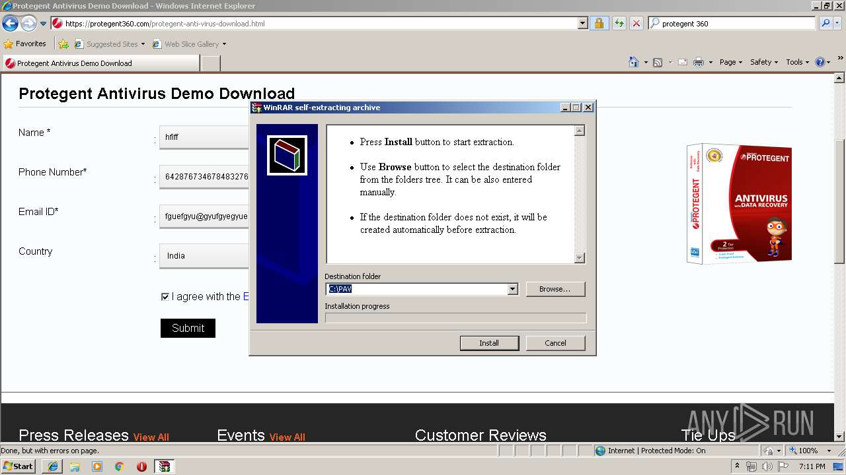846x475 pixels.
Task: Click the Name input field
Action: (x=204, y=137)
